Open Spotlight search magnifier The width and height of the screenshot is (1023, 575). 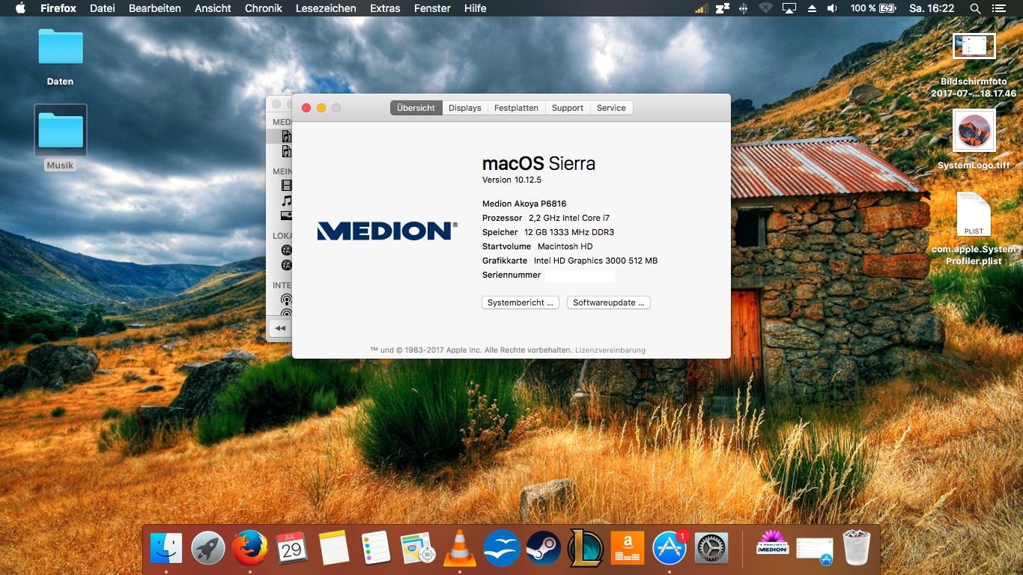[975, 8]
